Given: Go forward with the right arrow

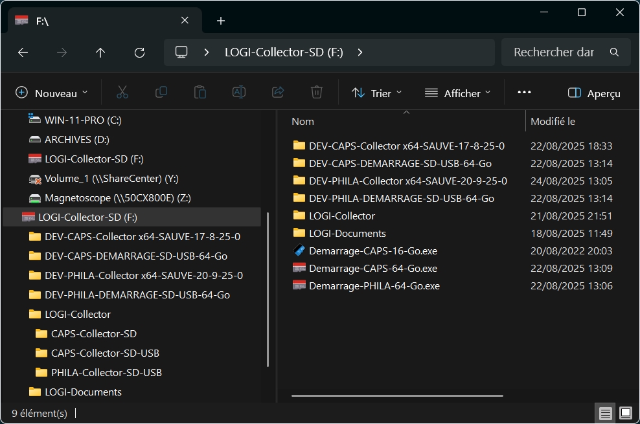Looking at the screenshot, I should (62, 52).
